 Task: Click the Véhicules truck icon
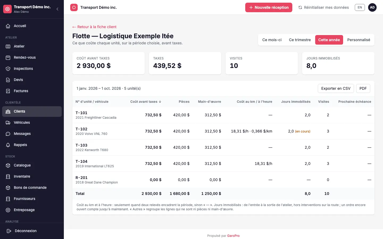click(8, 123)
